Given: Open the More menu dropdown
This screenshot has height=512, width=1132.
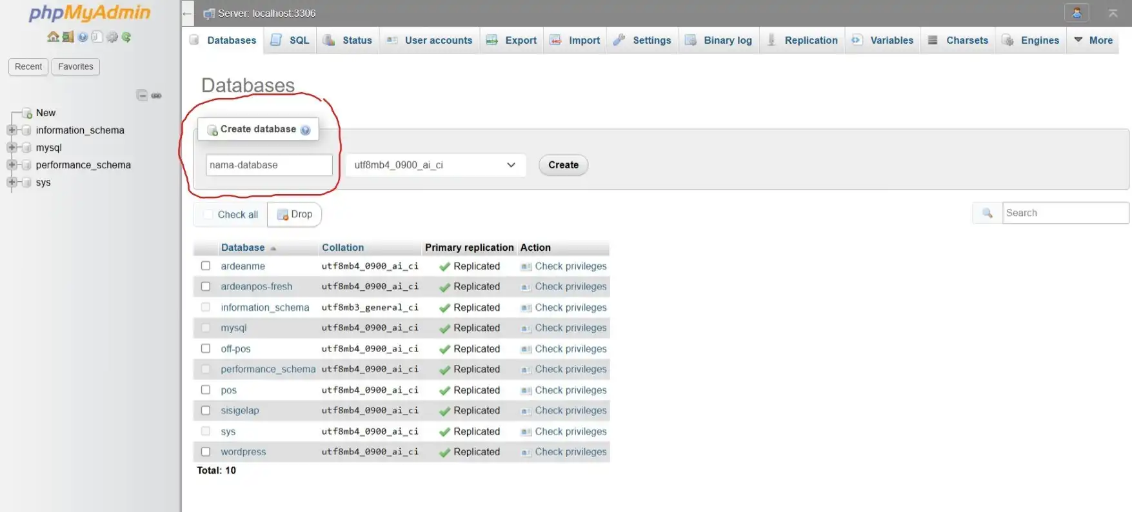Looking at the screenshot, I should [1093, 40].
